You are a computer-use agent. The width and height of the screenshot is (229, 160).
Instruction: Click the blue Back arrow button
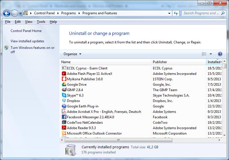click(7, 13)
